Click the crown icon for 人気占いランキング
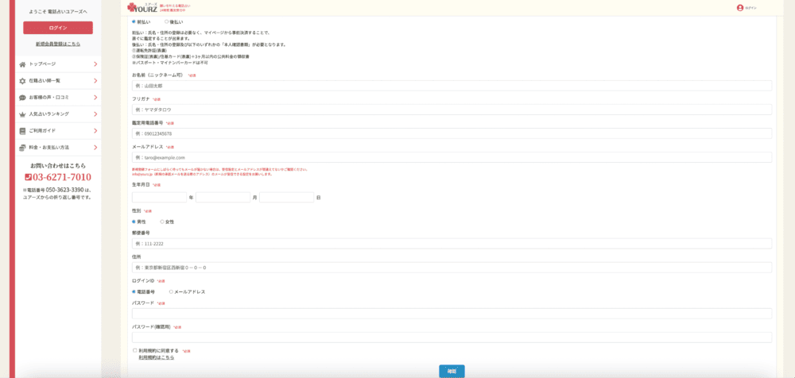 (22, 114)
